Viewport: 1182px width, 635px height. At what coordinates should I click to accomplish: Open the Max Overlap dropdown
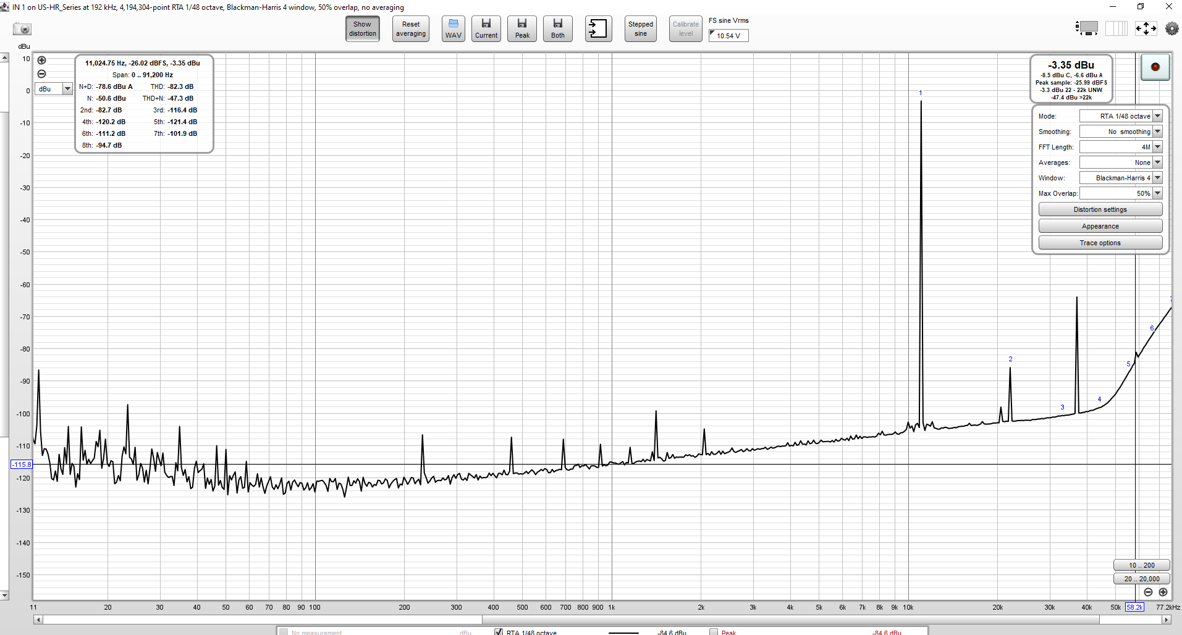point(1121,193)
